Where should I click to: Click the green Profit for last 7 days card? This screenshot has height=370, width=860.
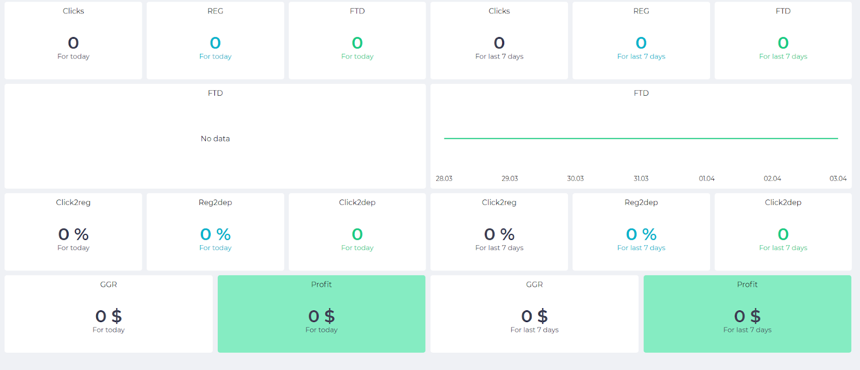(747, 314)
